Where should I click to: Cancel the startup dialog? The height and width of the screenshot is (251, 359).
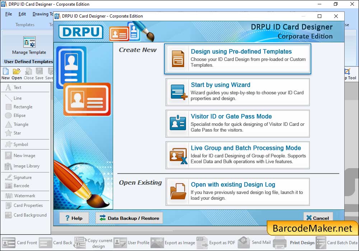[318, 218]
